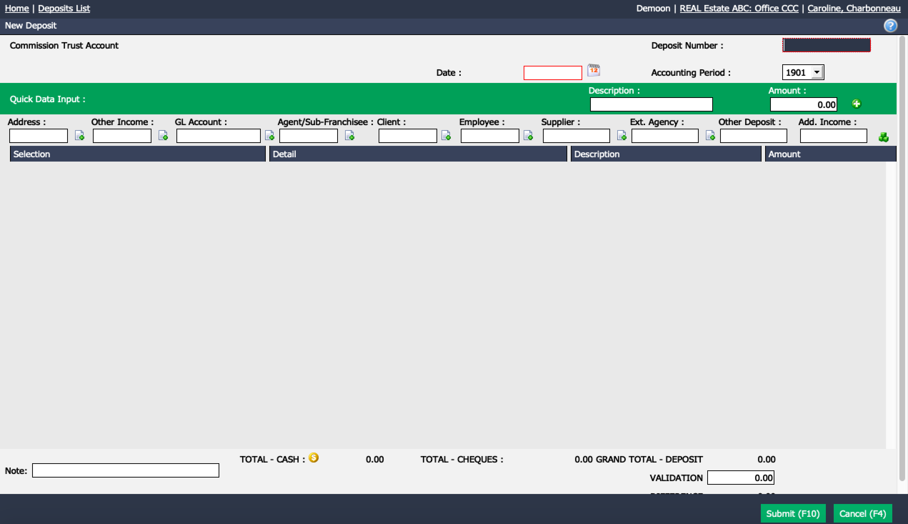Open the Home link

(x=17, y=8)
